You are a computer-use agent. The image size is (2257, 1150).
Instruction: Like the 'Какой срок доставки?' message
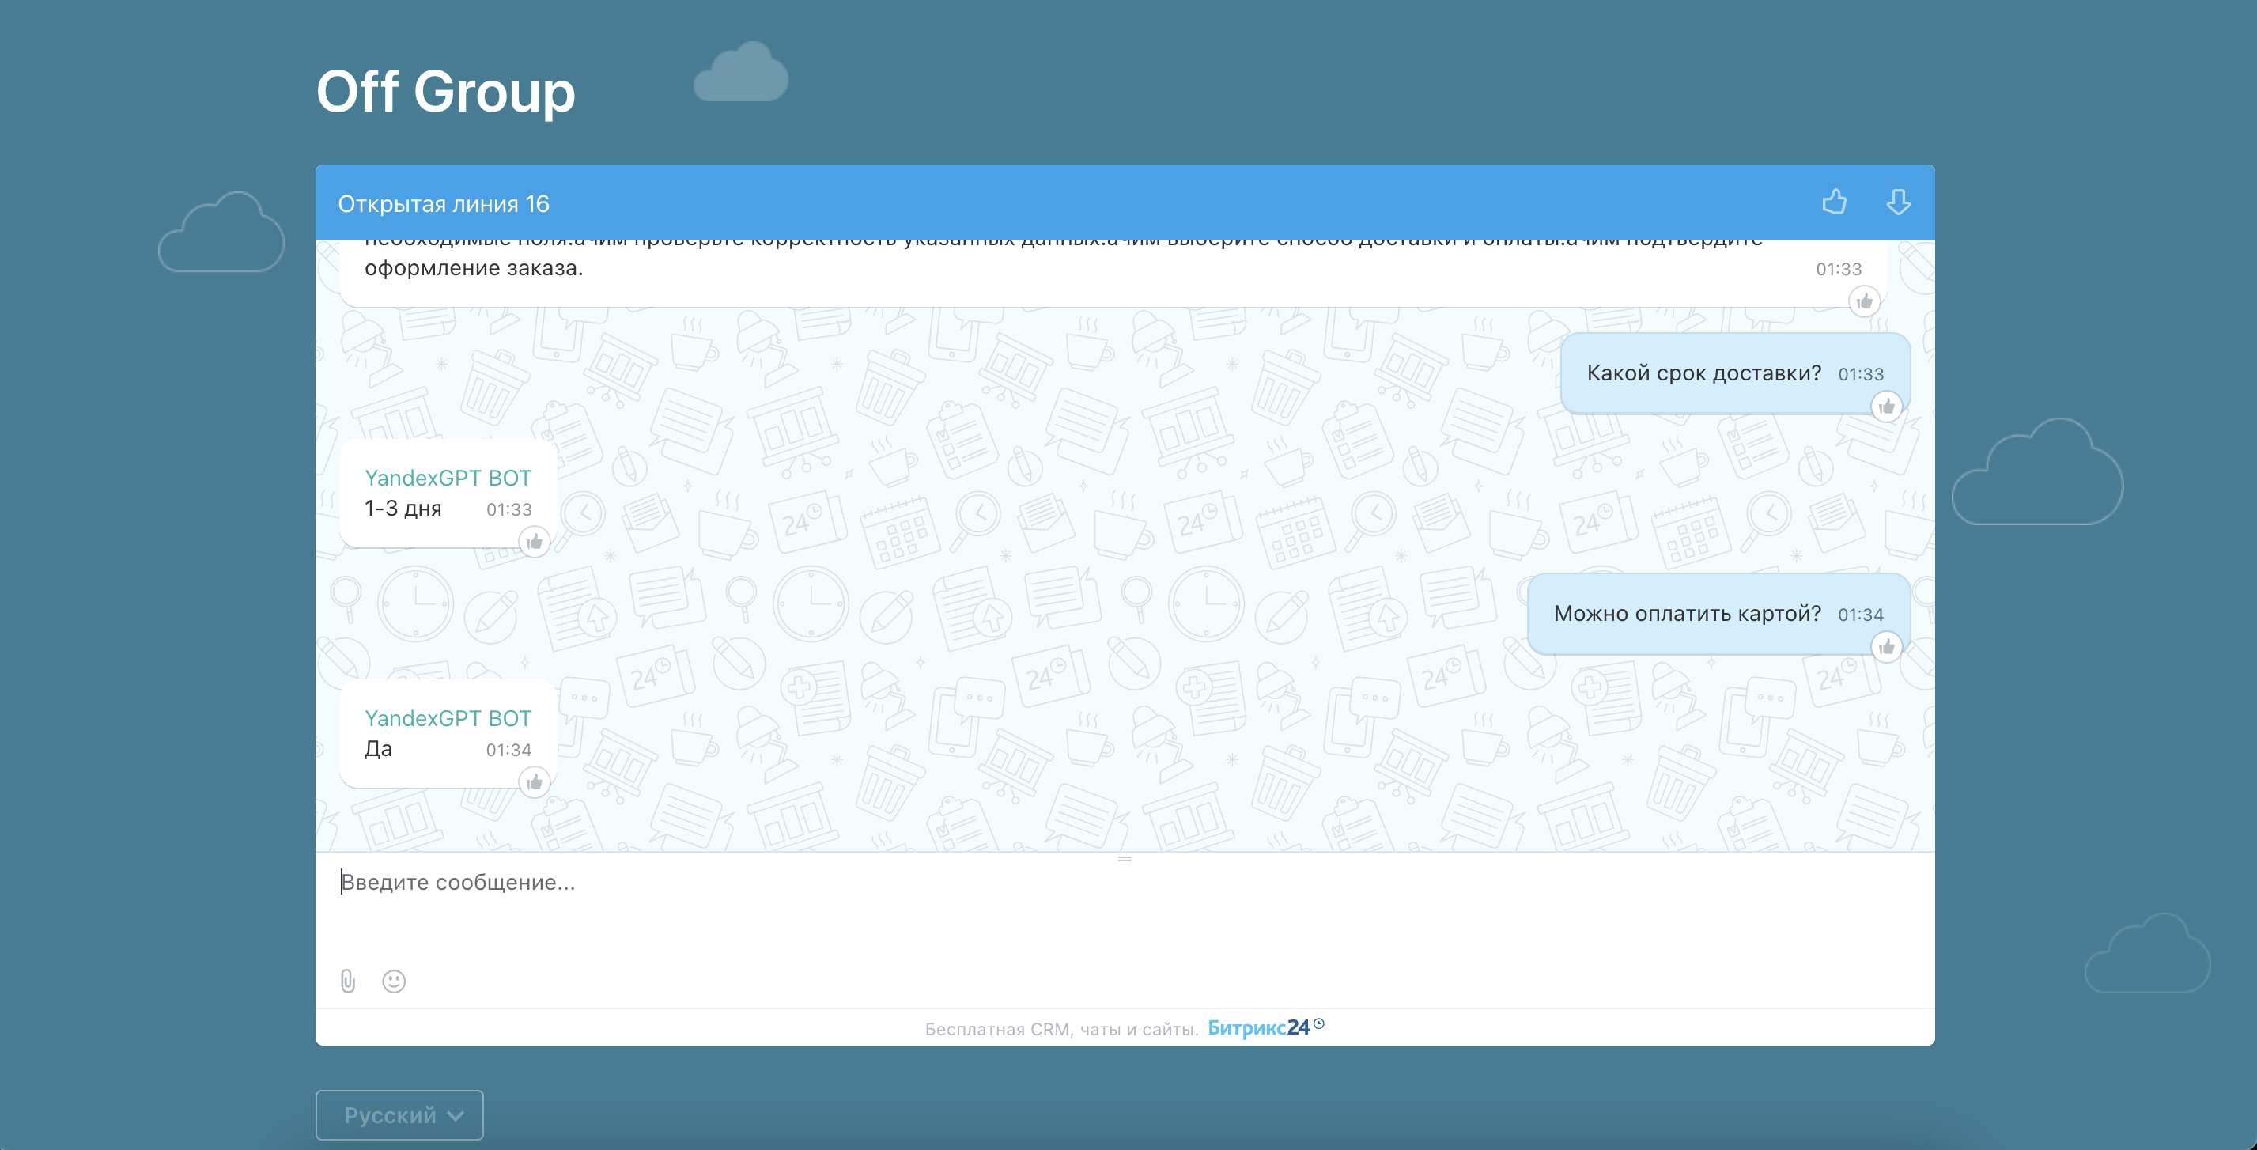click(1885, 407)
